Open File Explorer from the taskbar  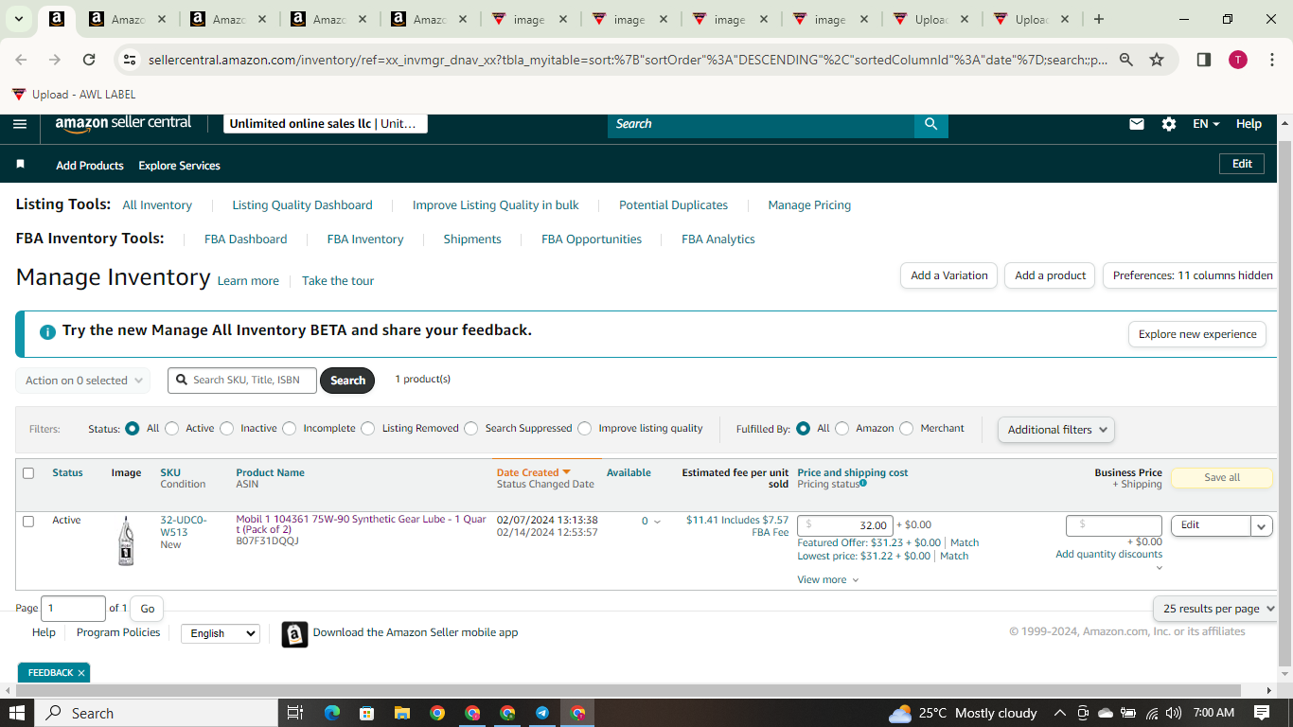coord(401,713)
